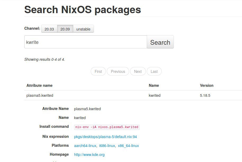Image resolution: width=242 pixels, height=162 pixels.
Task: Click the Homepage label
Action: tap(59, 154)
